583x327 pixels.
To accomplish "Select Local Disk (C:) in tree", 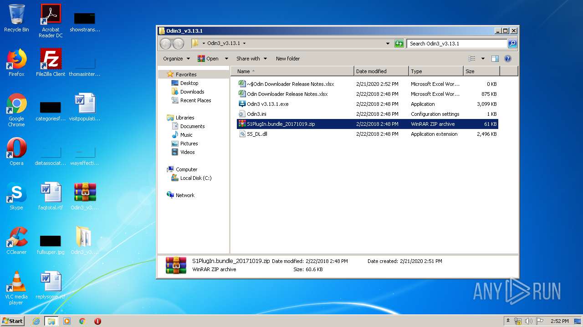I will pos(191,178).
